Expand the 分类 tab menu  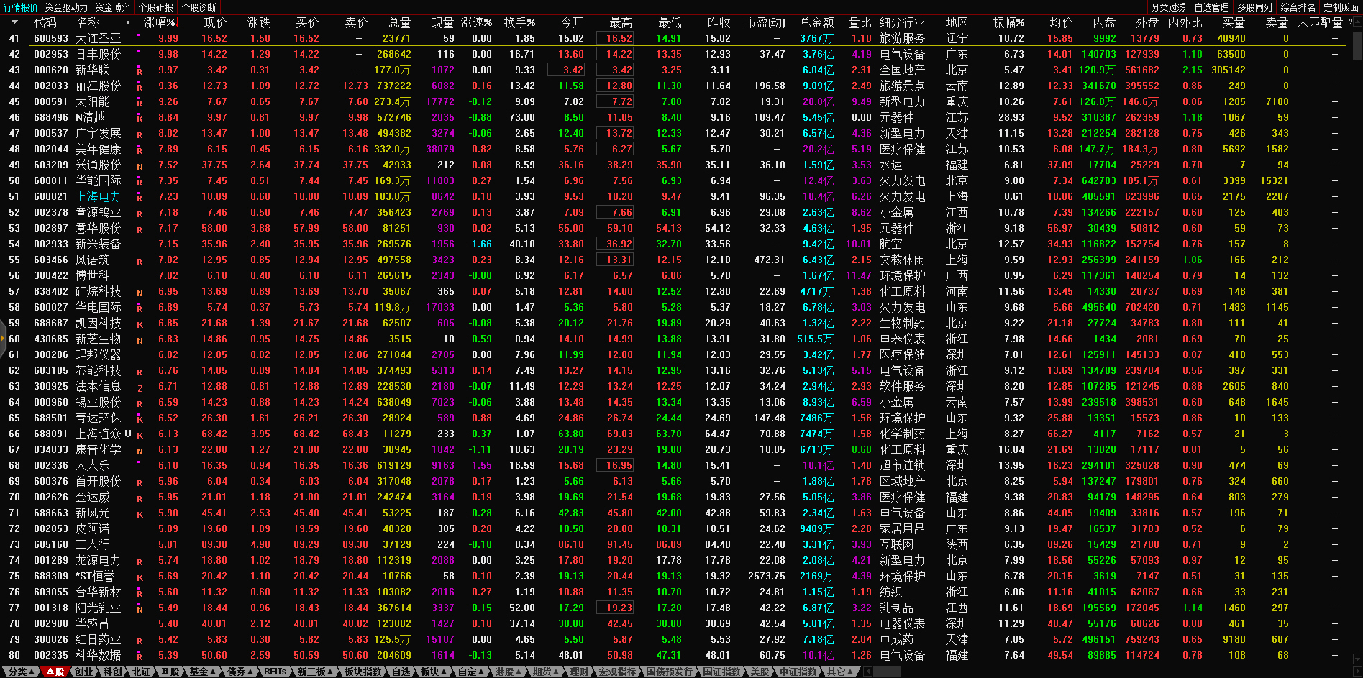point(22,672)
